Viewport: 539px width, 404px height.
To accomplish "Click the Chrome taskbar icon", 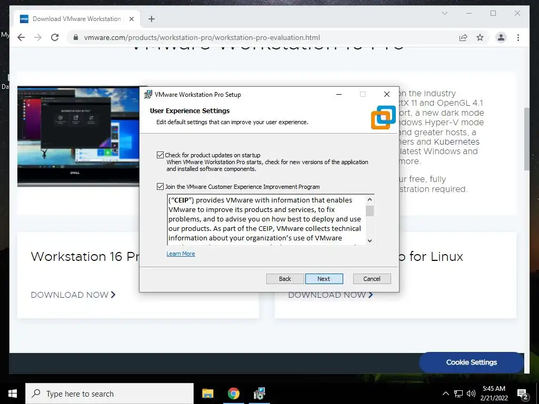I will pyautogui.click(x=233, y=393).
